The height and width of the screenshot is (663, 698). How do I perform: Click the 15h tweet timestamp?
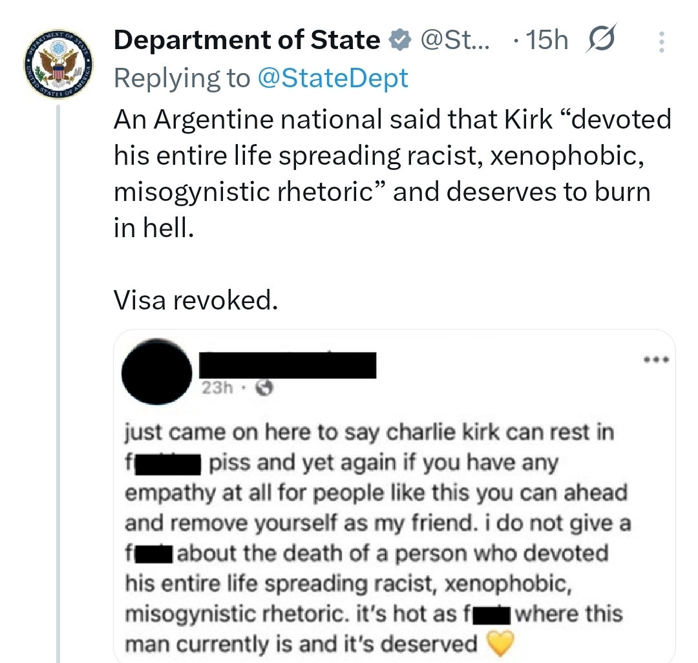tap(547, 41)
